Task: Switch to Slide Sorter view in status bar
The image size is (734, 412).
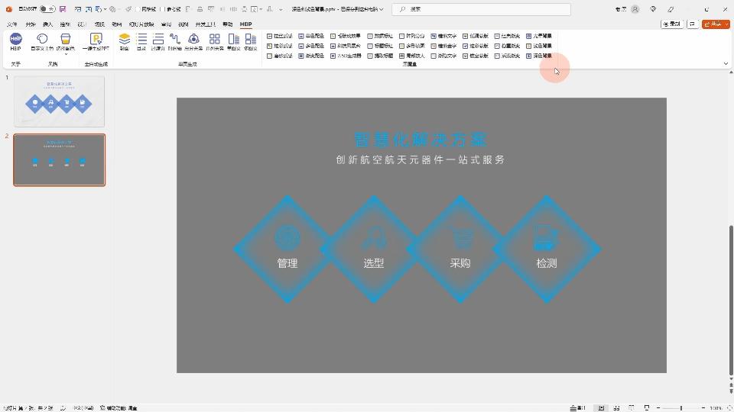Action: (616, 407)
